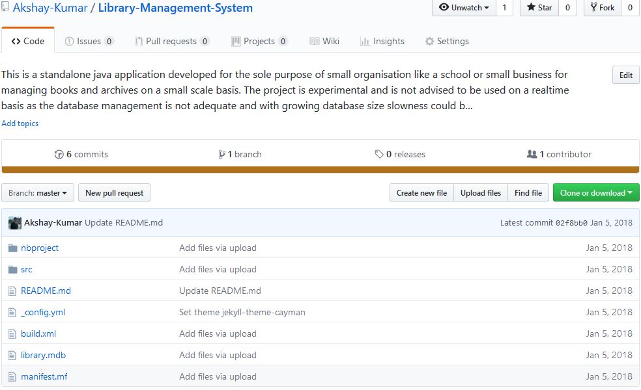Viewport: 641px width, 390px height.
Task: Open the latest commit hash 02f8bb0
Action: (571, 223)
